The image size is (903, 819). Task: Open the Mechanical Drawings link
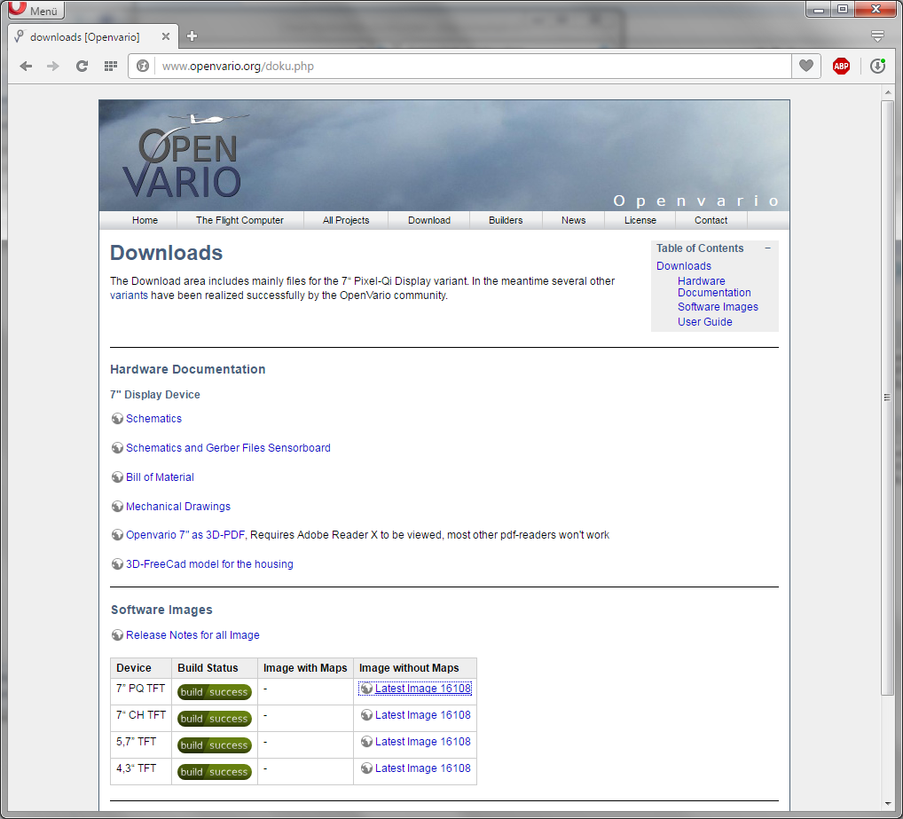(178, 507)
